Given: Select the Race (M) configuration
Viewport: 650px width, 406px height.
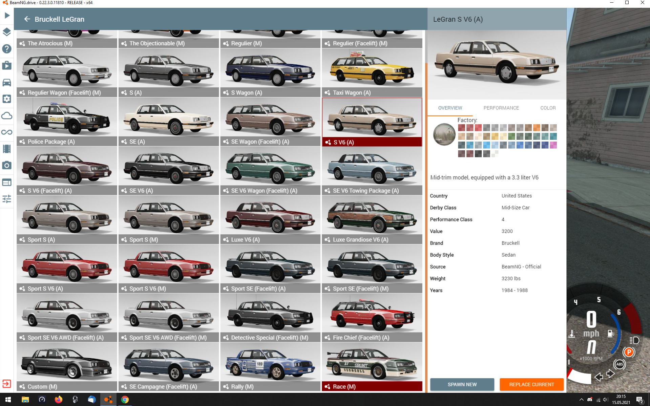Looking at the screenshot, I should (372, 367).
